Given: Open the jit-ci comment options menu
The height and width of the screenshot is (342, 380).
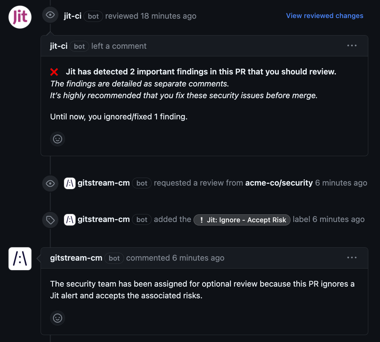Looking at the screenshot, I should pos(352,46).
